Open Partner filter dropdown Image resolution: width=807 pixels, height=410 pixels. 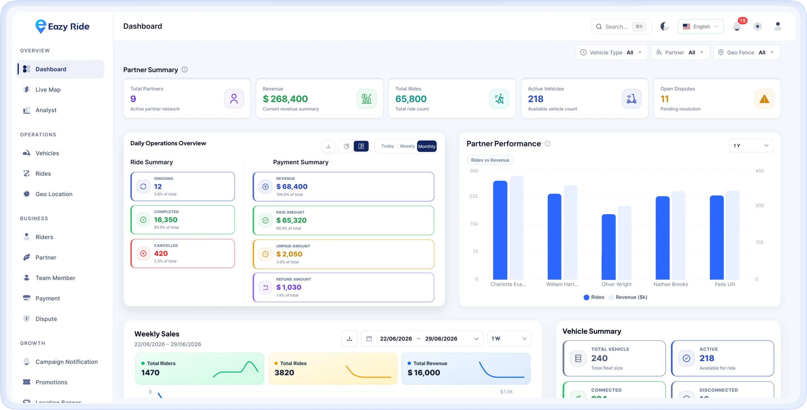coord(680,53)
